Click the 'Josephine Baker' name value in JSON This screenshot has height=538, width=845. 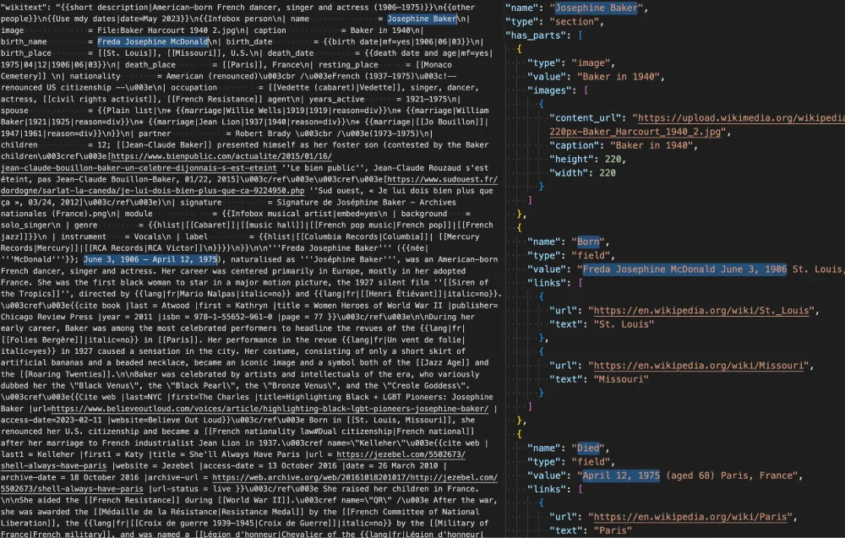click(596, 8)
